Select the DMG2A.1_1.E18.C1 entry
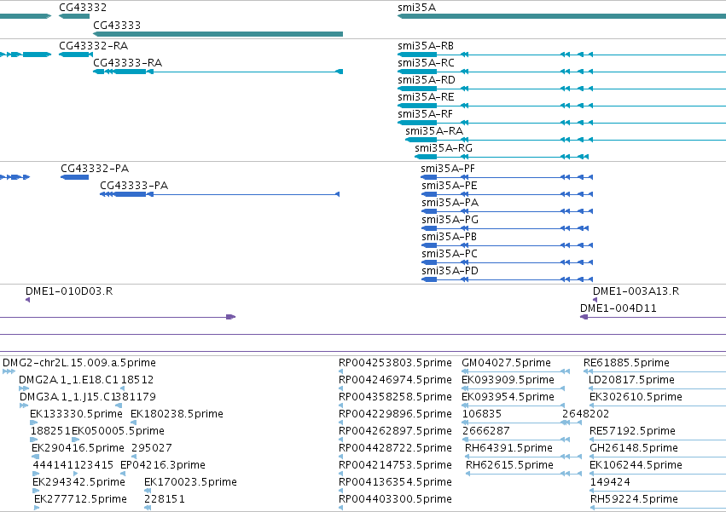 (x=68, y=380)
